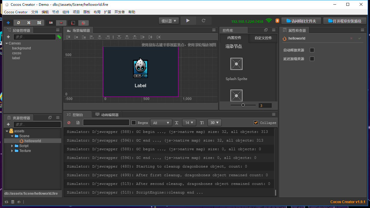This screenshot has width=370, height=208.
Task: Select the Rect transform tool
Action: pyautogui.click(x=39, y=23)
